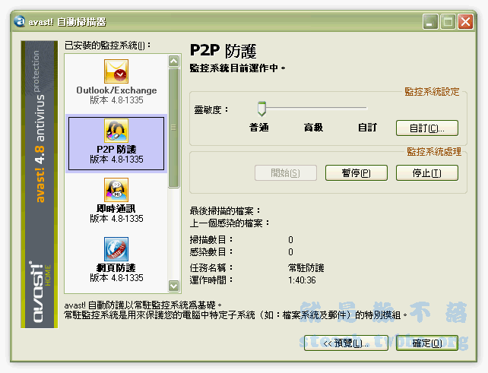Click the avast! logo in title bar
Image resolution: width=488 pixels, height=373 pixels.
coord(20,21)
